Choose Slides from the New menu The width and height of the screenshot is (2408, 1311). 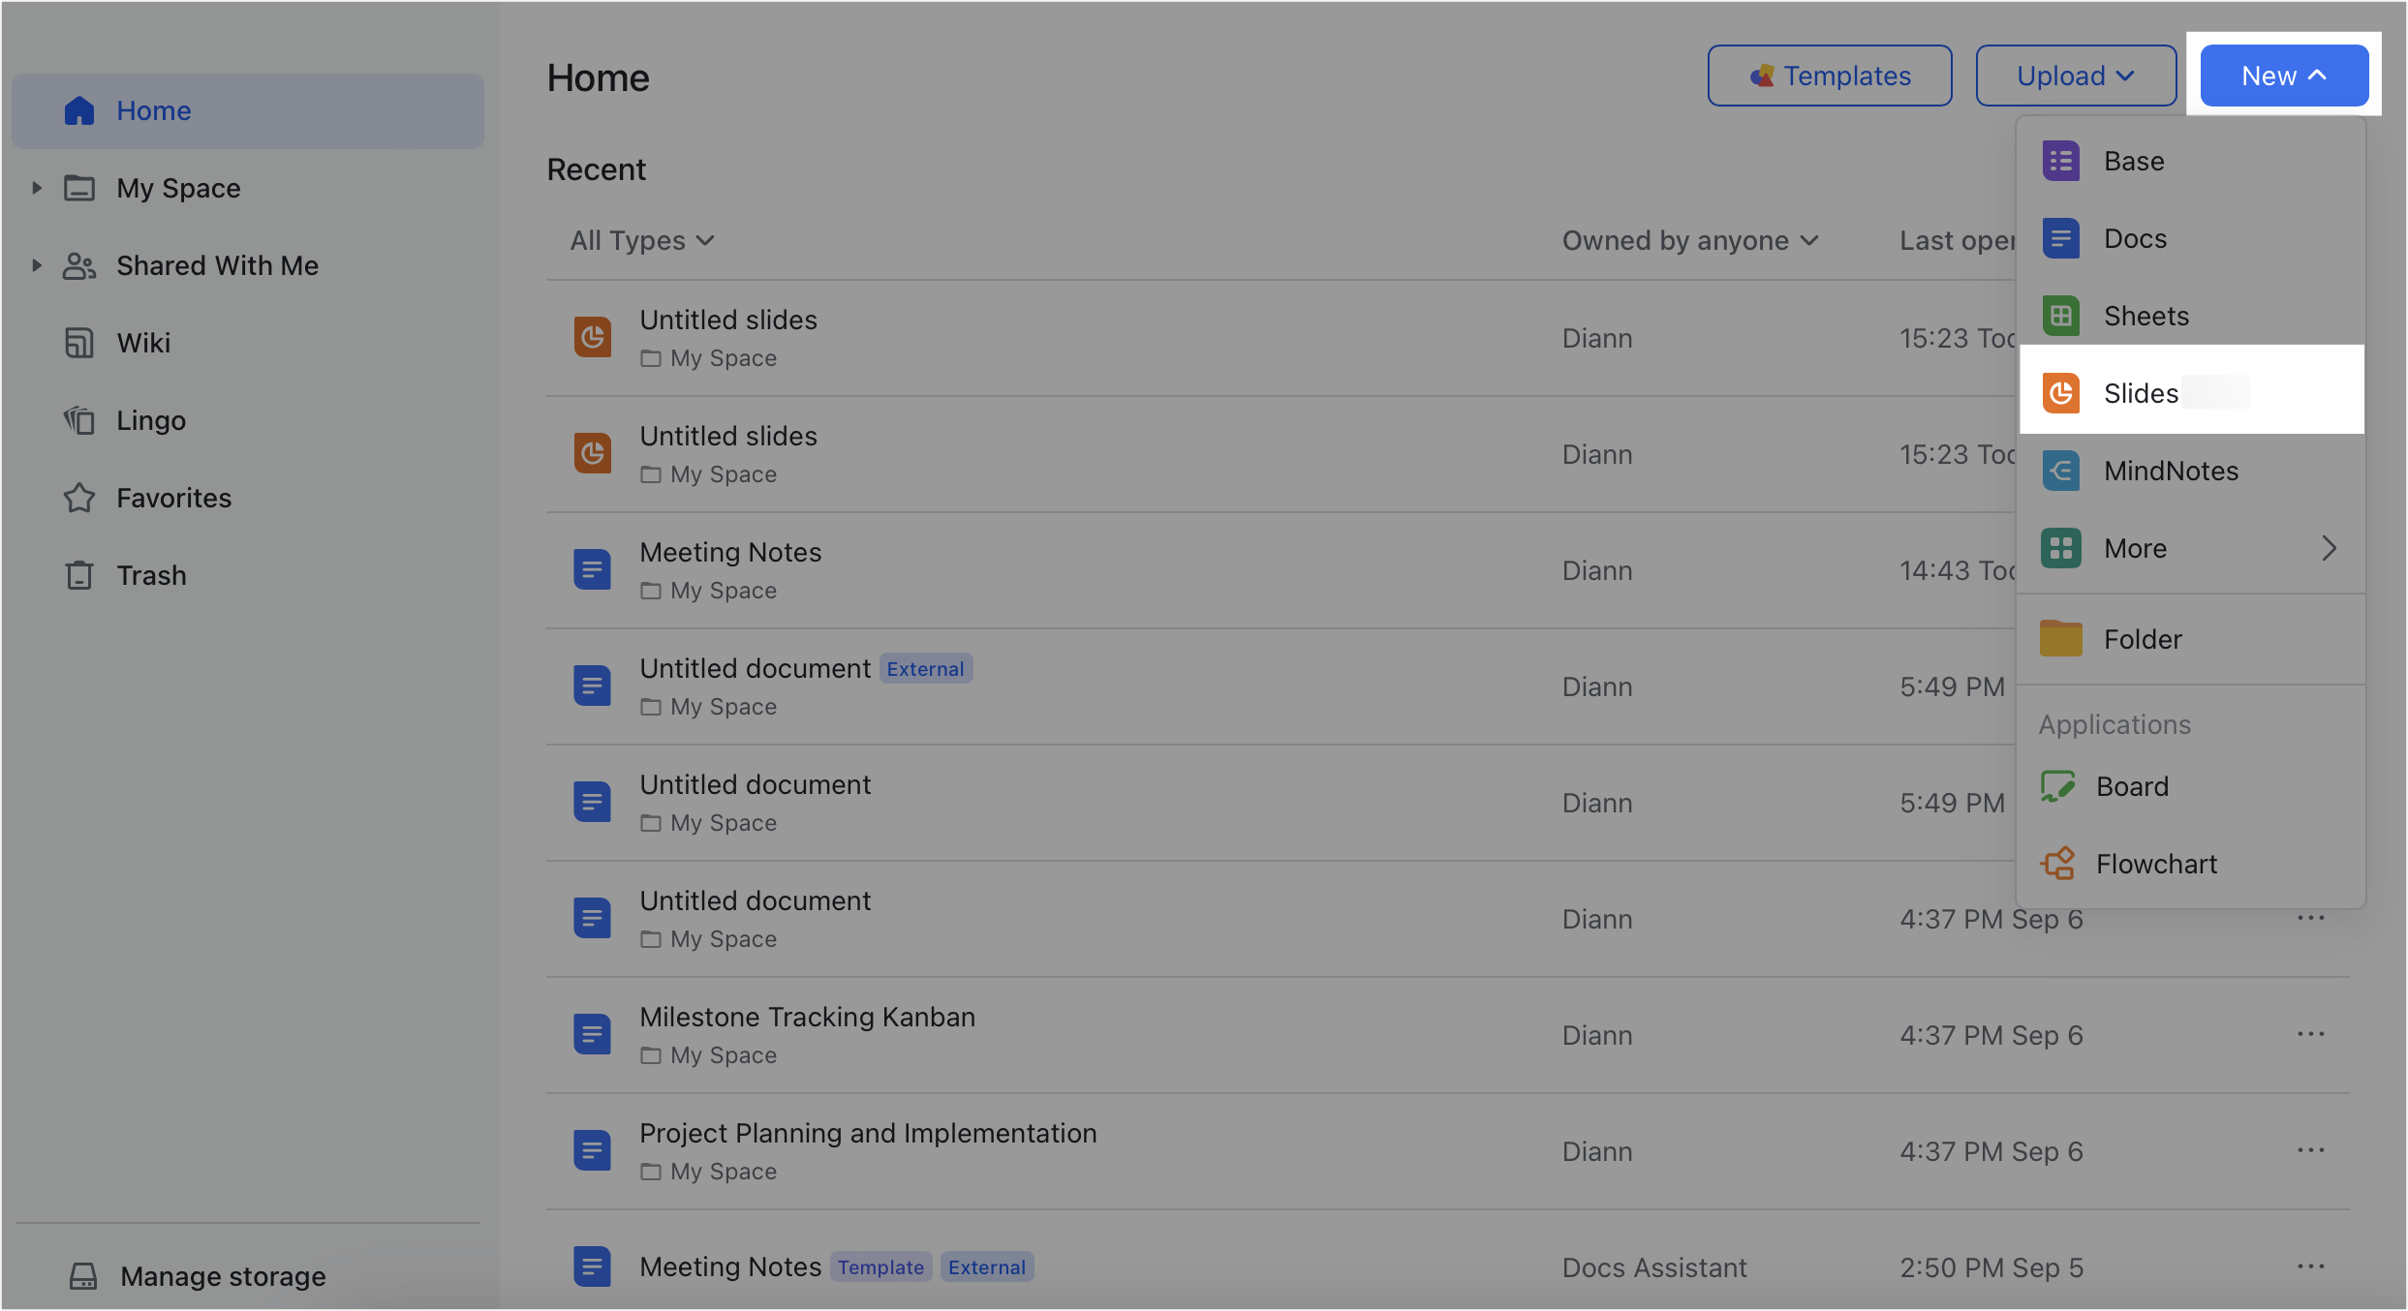(2141, 393)
